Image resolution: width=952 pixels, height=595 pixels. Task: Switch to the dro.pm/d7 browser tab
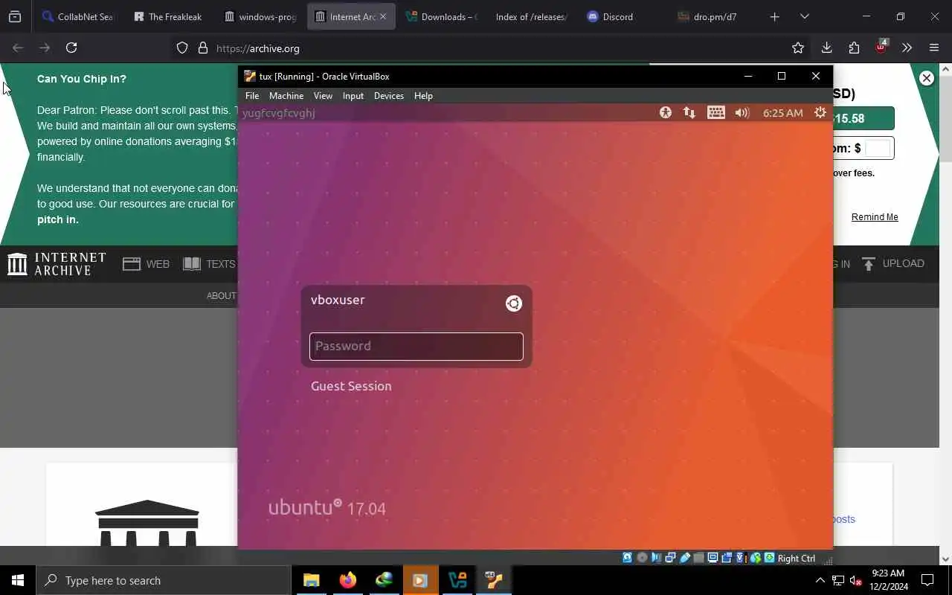[x=714, y=16]
